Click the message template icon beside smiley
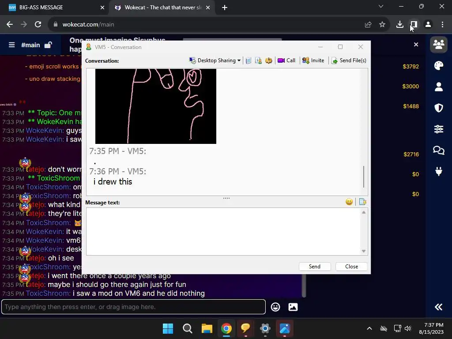 pyautogui.click(x=363, y=202)
